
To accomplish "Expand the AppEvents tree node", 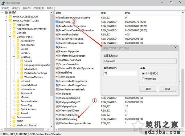I will (10, 25).
